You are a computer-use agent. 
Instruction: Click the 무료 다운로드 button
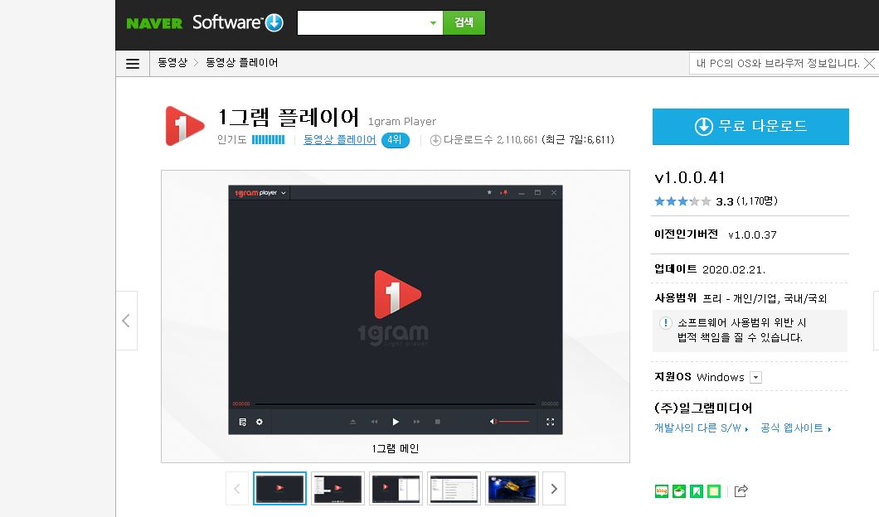click(750, 127)
